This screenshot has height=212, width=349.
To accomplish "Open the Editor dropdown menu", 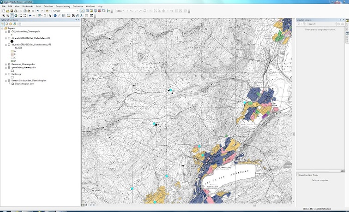I will click(x=120, y=11).
